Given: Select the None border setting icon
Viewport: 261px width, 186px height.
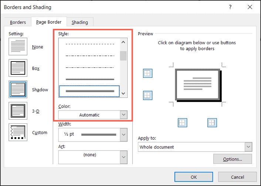Looking at the screenshot, I should pyautogui.click(x=18, y=47).
